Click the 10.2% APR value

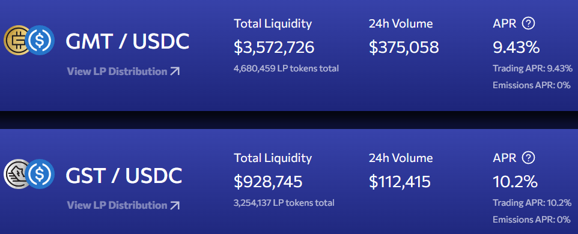(515, 182)
